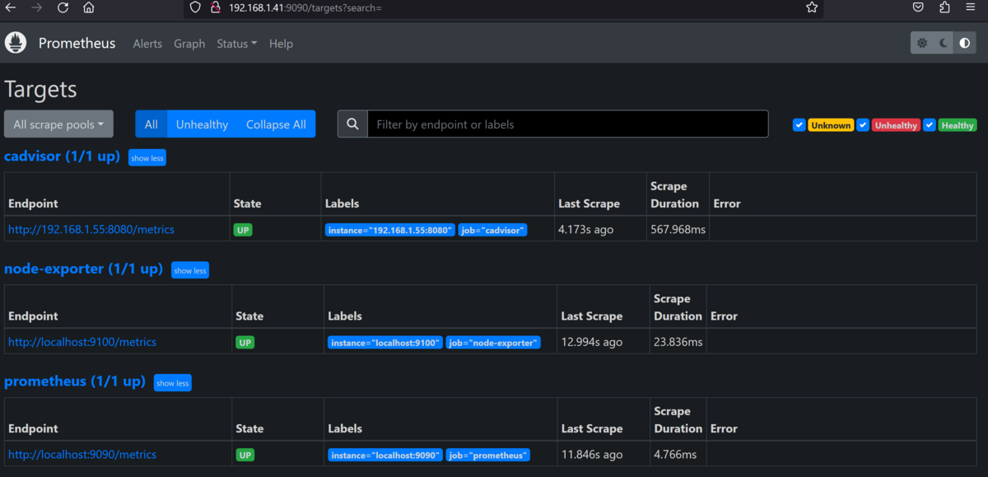This screenshot has width=988, height=477.
Task: Click the Prometheus brand title
Action: (77, 44)
